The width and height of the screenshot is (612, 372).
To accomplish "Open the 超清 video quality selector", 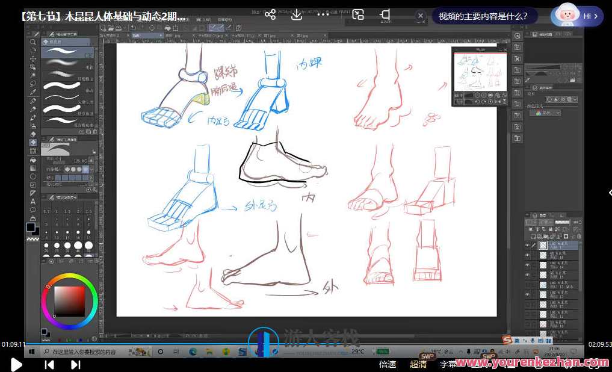I will pos(418,364).
